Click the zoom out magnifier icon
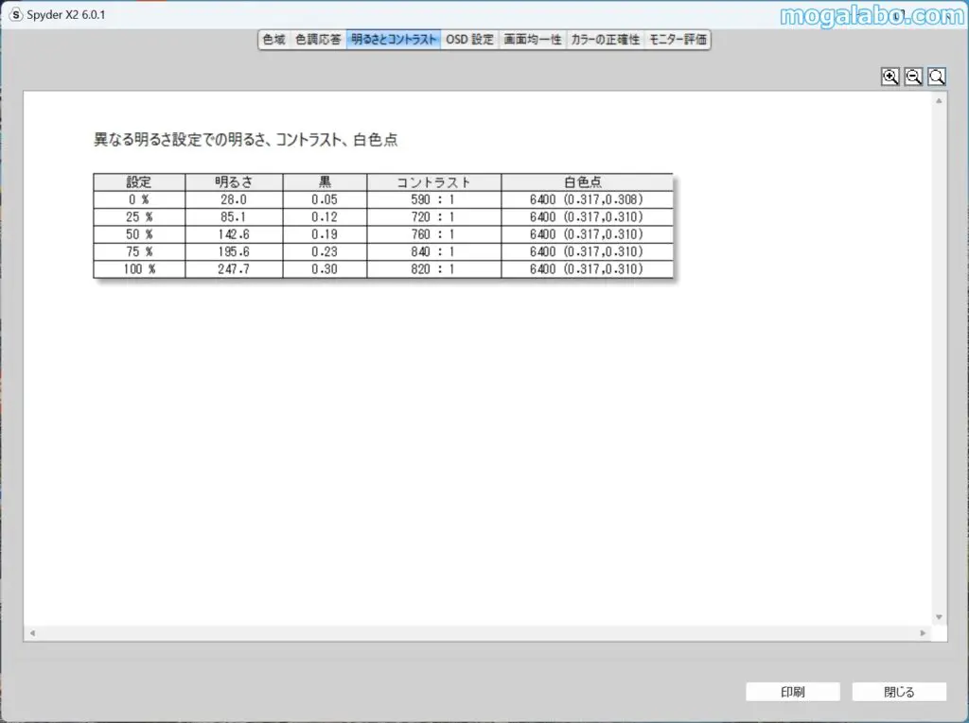Screen dimensions: 969x723 pyautogui.click(x=913, y=77)
